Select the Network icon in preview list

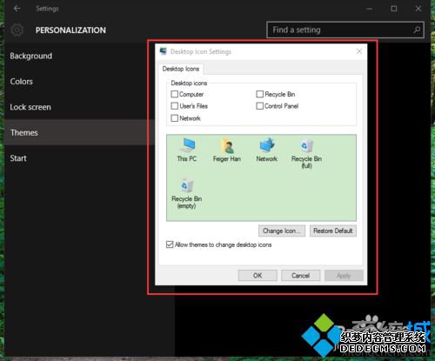267,150
